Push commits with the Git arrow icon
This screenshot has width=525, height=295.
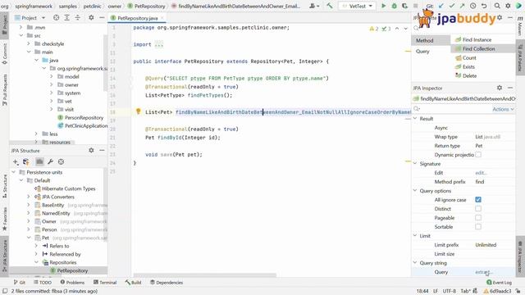462,6
